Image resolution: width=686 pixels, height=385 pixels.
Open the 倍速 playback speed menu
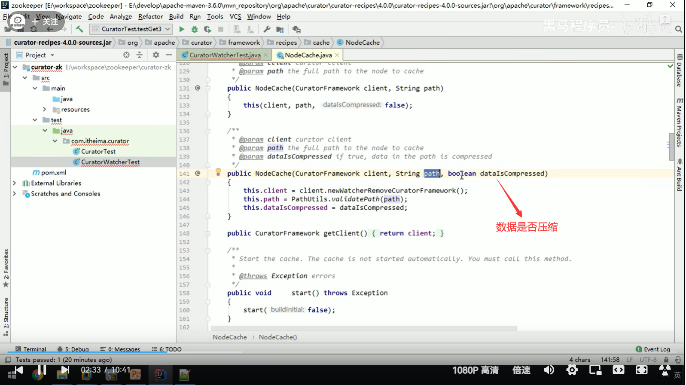click(521, 370)
